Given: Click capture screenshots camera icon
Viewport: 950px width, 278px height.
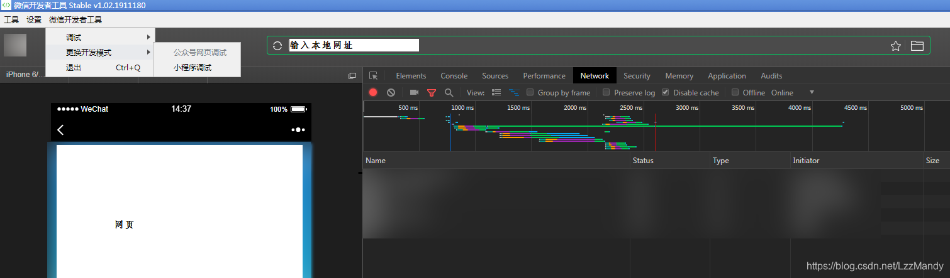Looking at the screenshot, I should click(414, 92).
